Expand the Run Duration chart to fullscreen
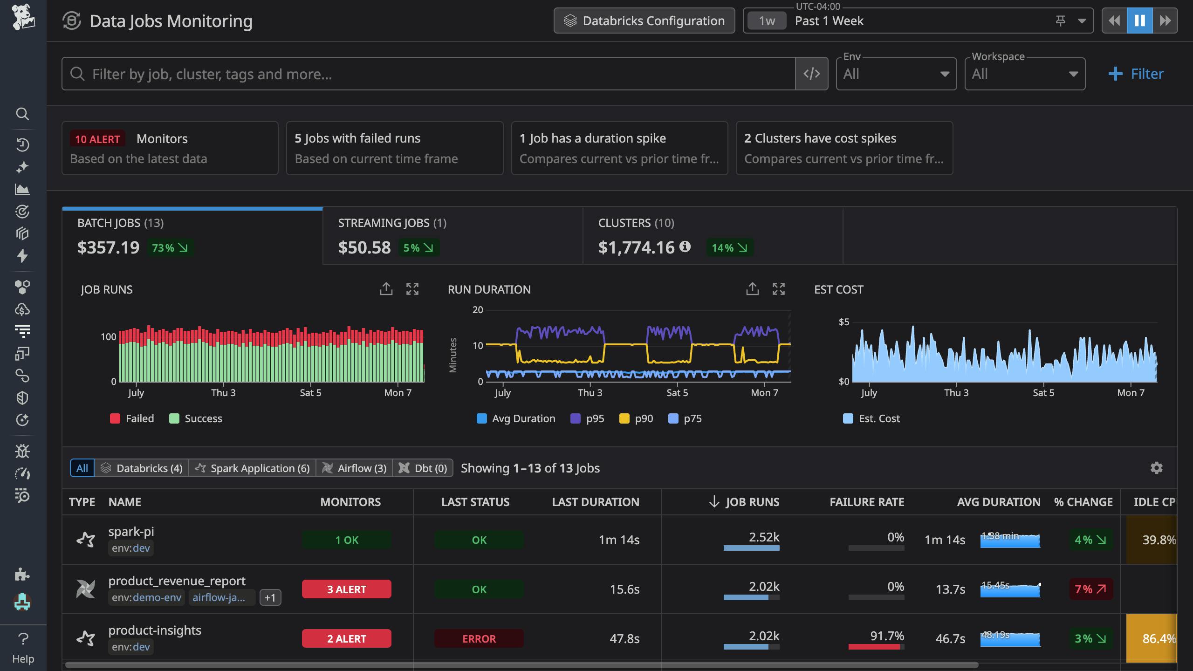The height and width of the screenshot is (671, 1193). coord(779,289)
